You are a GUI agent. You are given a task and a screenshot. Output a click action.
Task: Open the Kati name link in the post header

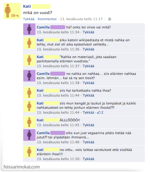pyautogui.click(x=27, y=6)
